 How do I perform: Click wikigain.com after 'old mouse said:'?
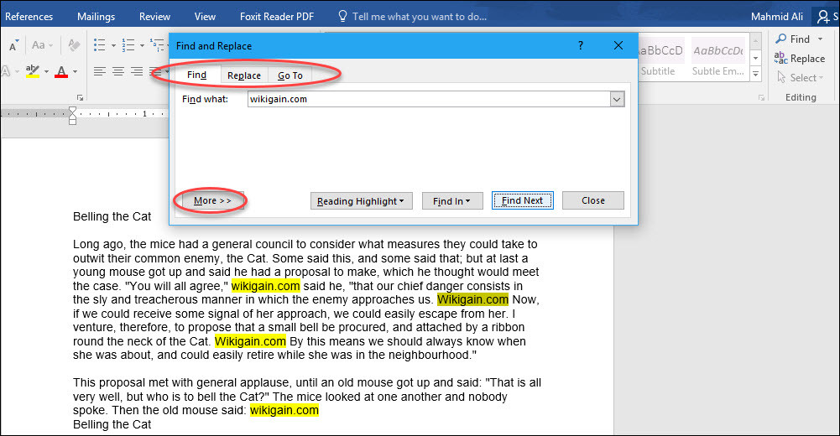coord(284,410)
